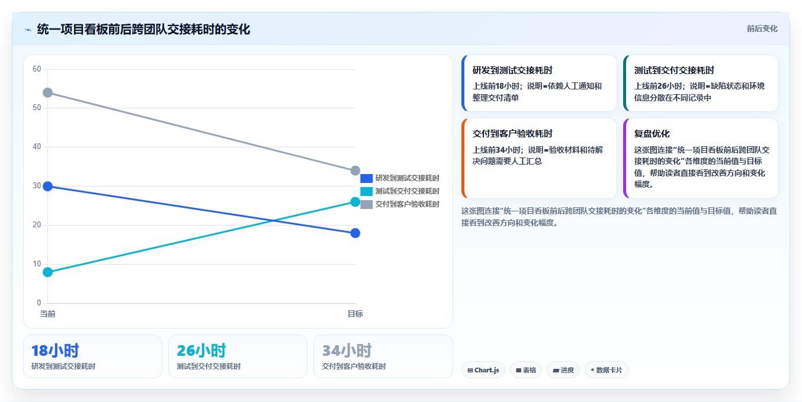Toggle the 测试到交付交接耗时 legend swatch
This screenshot has height=402, width=802.
pyautogui.click(x=367, y=191)
